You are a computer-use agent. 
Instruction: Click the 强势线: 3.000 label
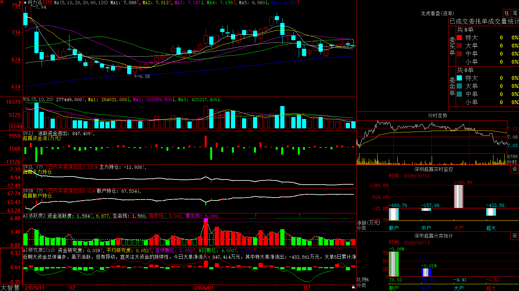[x=165, y=216]
